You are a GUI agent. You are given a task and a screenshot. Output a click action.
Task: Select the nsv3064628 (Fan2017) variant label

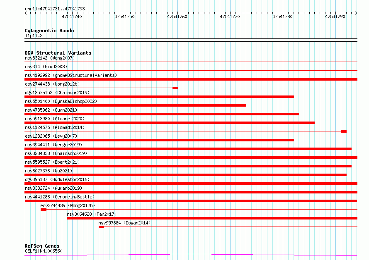[x=92, y=214]
